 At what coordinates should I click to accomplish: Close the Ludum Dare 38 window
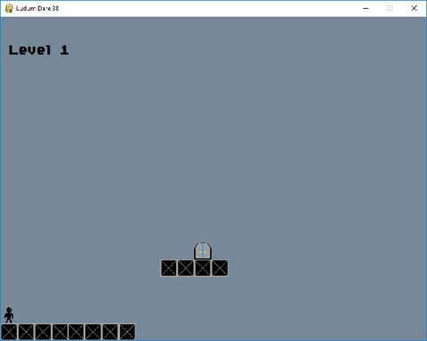415,8
